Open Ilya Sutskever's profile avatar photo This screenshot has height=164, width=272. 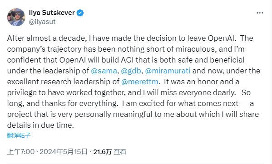click(16, 17)
